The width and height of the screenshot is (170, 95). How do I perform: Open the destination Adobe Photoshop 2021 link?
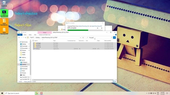(97, 26)
